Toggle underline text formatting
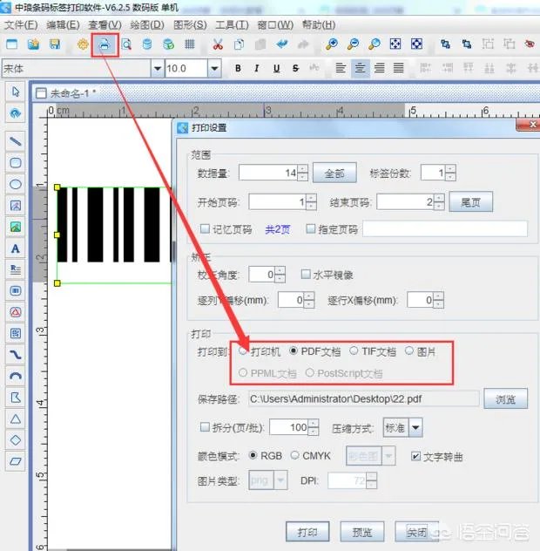Image resolution: width=540 pixels, height=551 pixels. tap(277, 68)
